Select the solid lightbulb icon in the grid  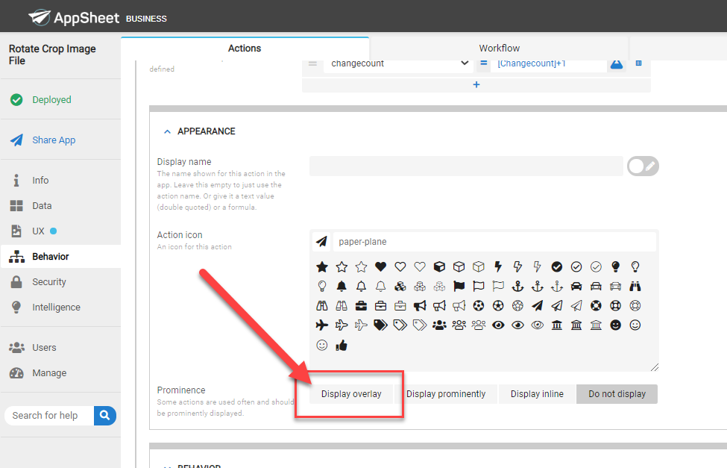[x=615, y=266]
